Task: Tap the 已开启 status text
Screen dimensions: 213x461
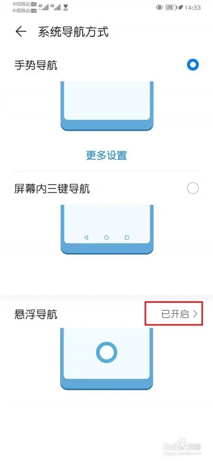Action: (x=175, y=314)
